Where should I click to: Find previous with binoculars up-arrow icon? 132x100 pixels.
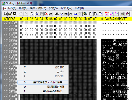[71, 14]
